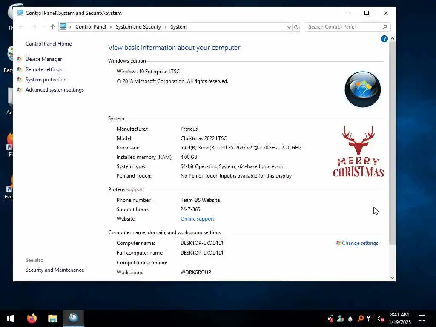The height and width of the screenshot is (327, 436).
Task: Click System and Security in the breadcrumb
Action: 138,27
